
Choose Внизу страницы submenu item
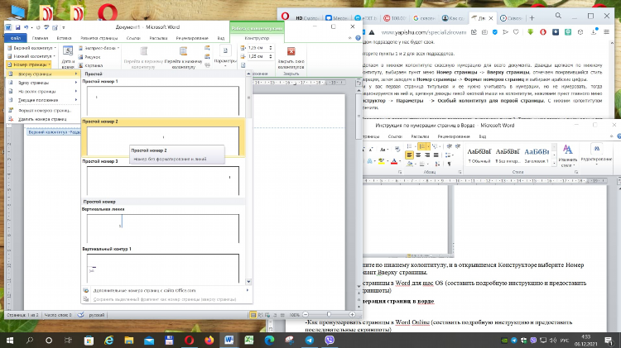click(43, 83)
